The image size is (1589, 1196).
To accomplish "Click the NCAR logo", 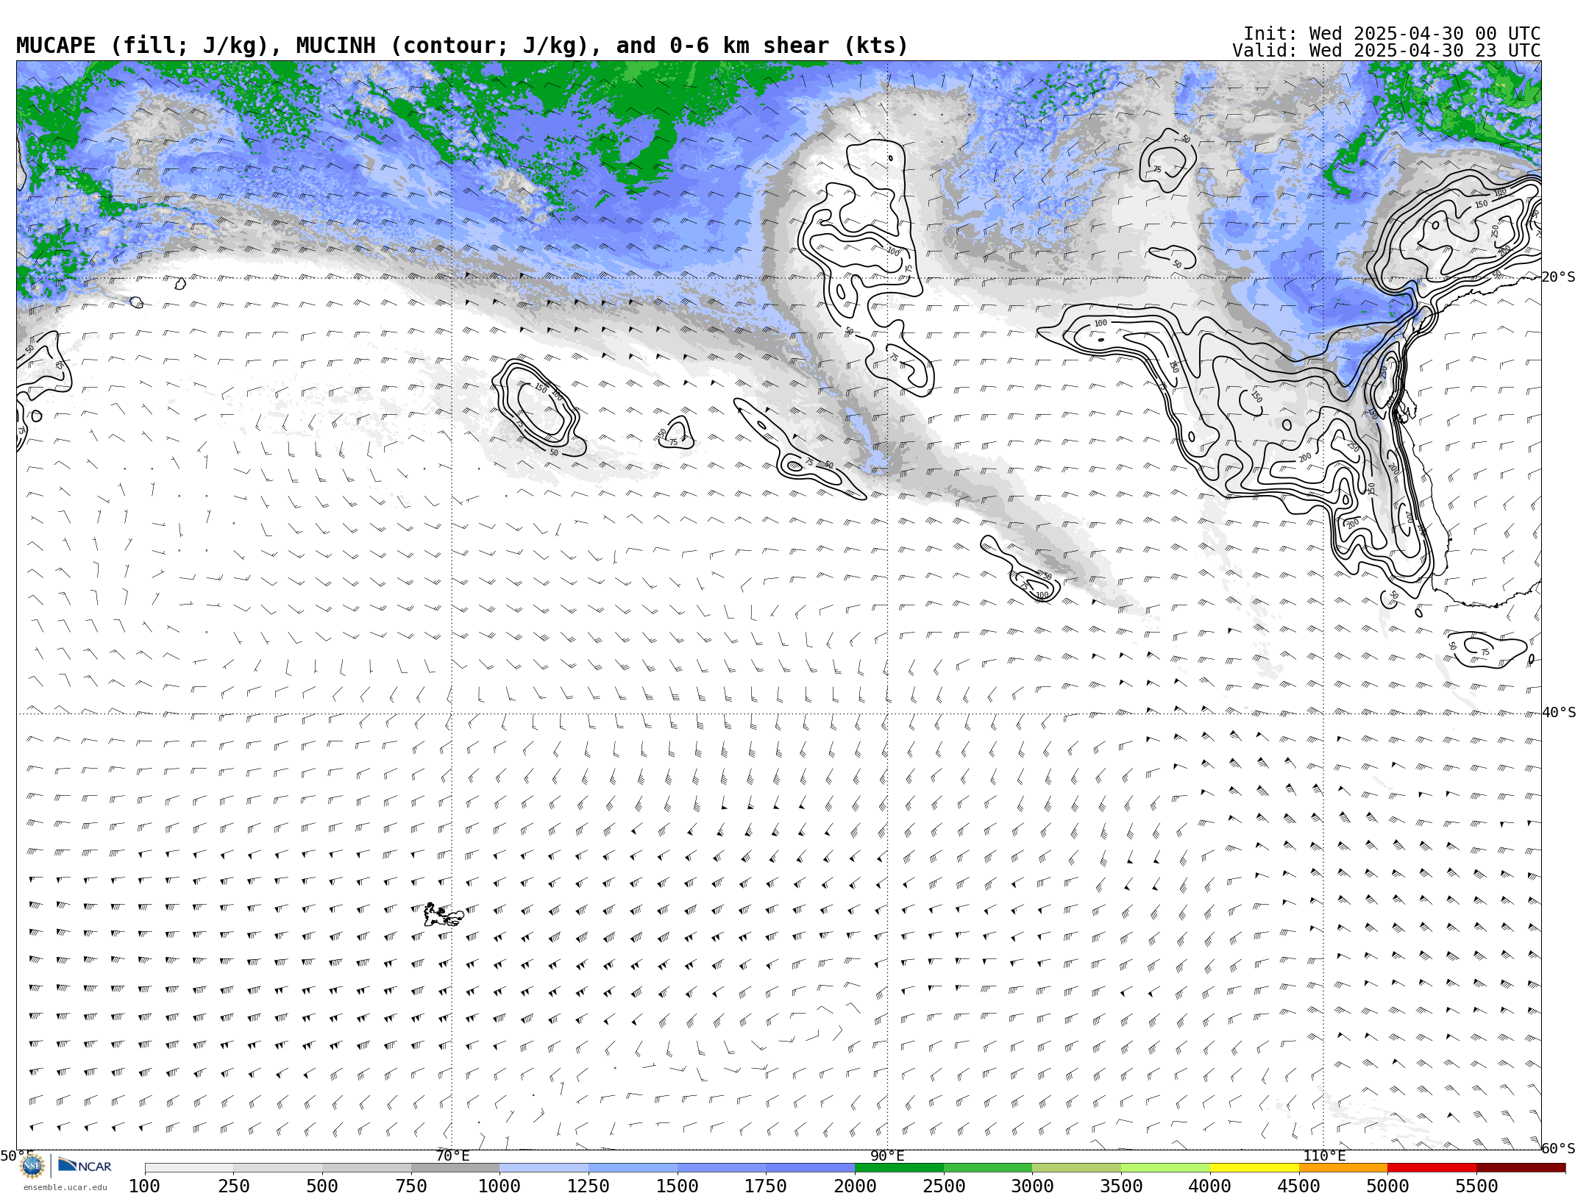I will 85,1166.
